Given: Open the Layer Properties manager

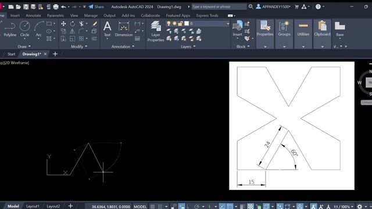Looking at the screenshot, I should tap(156, 31).
